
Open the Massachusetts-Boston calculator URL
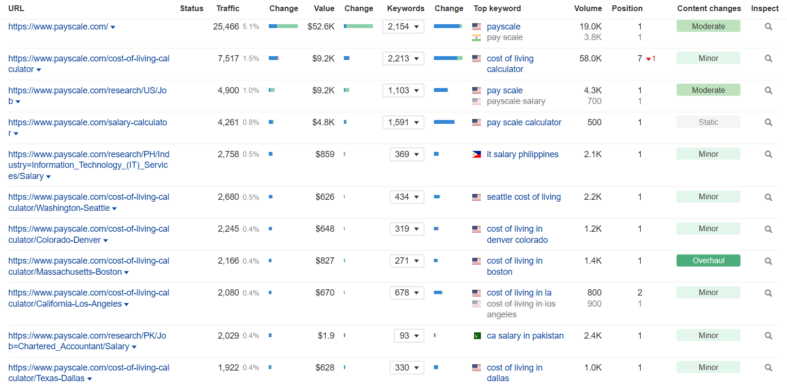89,266
